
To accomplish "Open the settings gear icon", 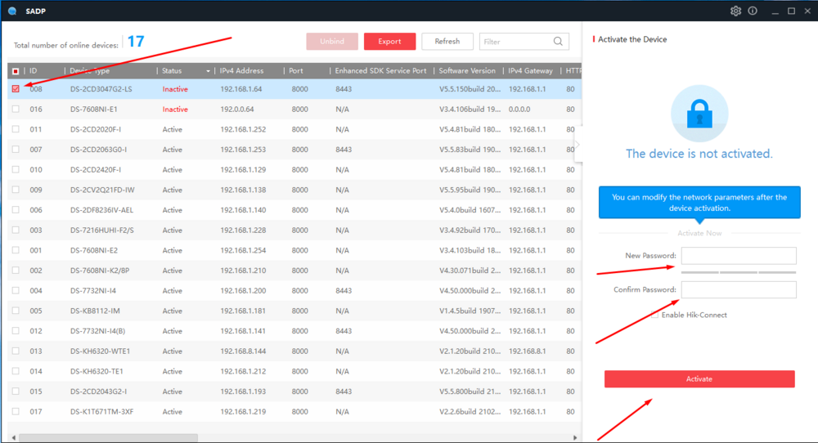I will pyautogui.click(x=735, y=11).
